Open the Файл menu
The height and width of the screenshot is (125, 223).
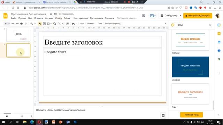(x=14, y=18)
